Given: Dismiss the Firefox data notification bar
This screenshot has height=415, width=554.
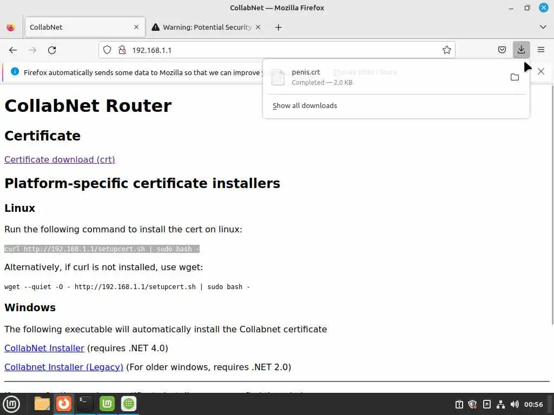Looking at the screenshot, I should [x=540, y=71].
